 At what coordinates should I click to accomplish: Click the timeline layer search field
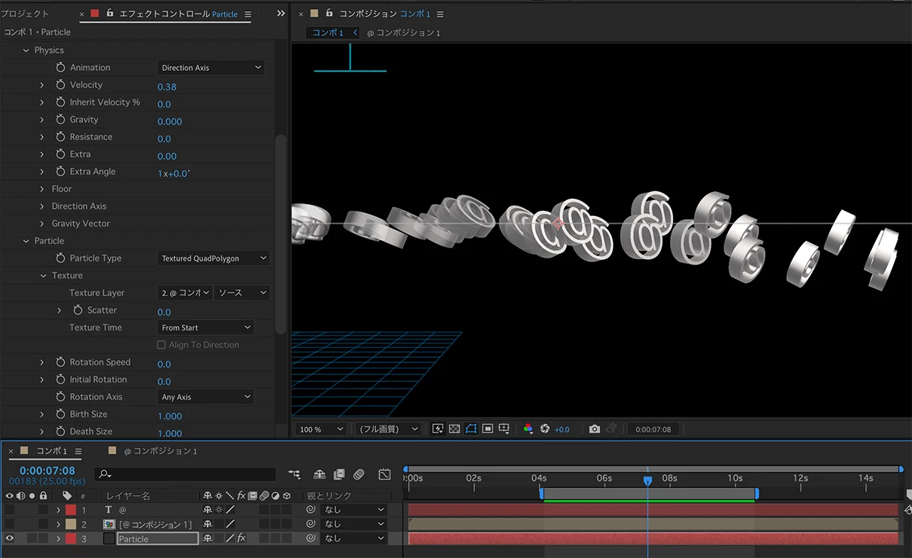[x=185, y=474]
